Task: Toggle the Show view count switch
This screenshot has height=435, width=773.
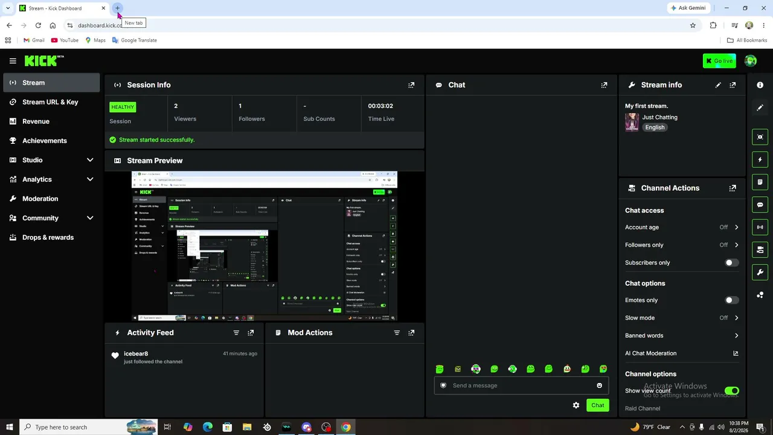Action: coord(731,391)
